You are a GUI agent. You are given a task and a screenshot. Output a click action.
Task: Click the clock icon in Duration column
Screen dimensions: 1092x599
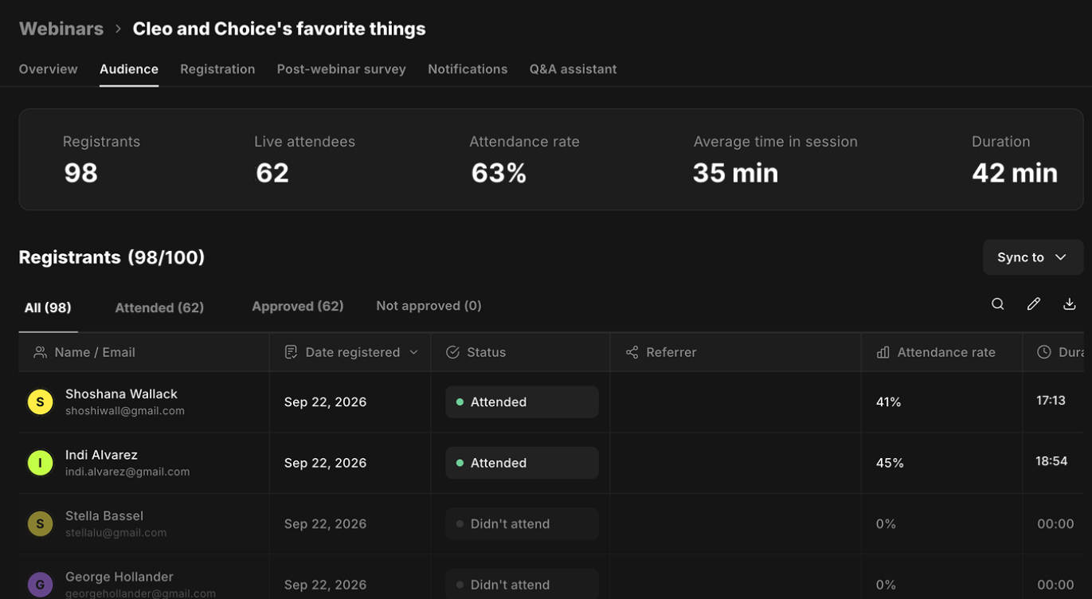point(1044,352)
